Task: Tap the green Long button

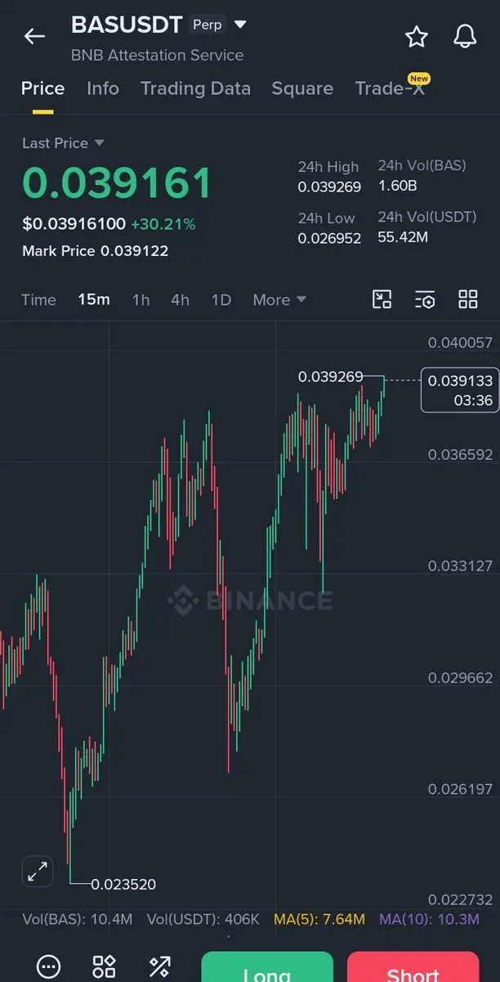Action: click(267, 967)
